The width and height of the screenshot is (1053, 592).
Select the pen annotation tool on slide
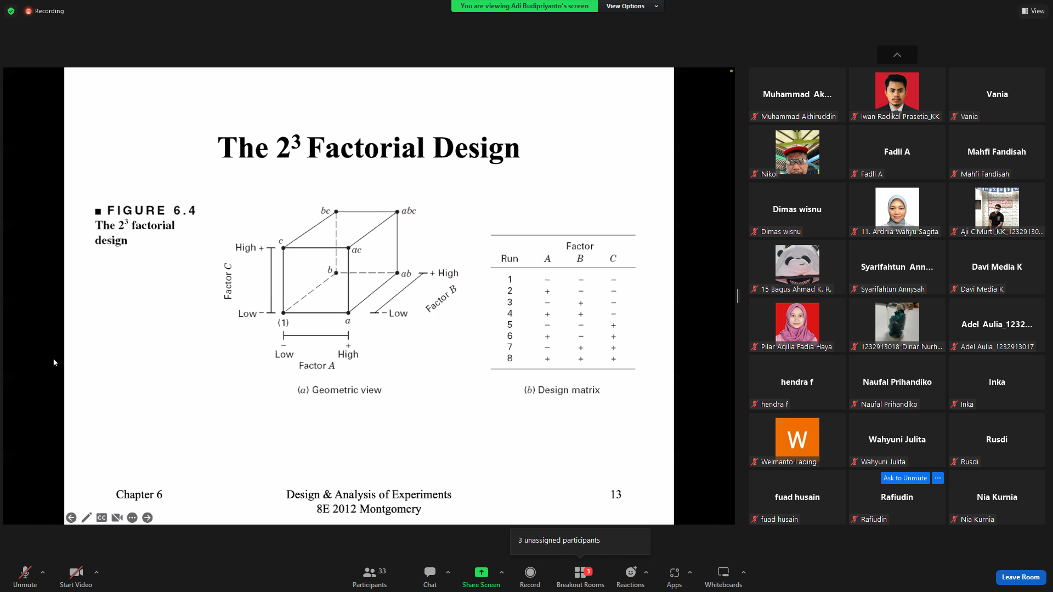[87, 517]
